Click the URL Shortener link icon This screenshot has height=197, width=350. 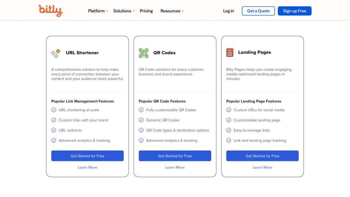[56, 53]
